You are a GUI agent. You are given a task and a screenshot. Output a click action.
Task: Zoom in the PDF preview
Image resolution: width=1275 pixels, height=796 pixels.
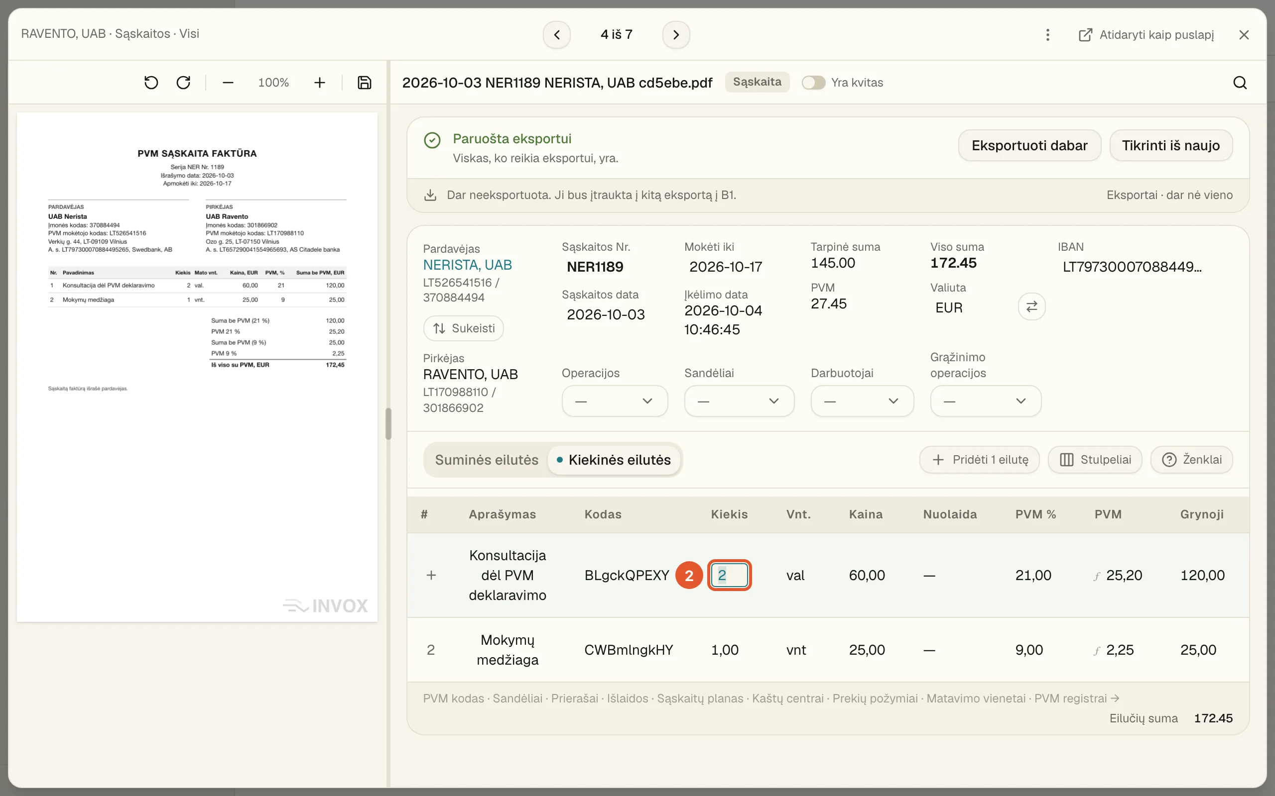(x=319, y=83)
